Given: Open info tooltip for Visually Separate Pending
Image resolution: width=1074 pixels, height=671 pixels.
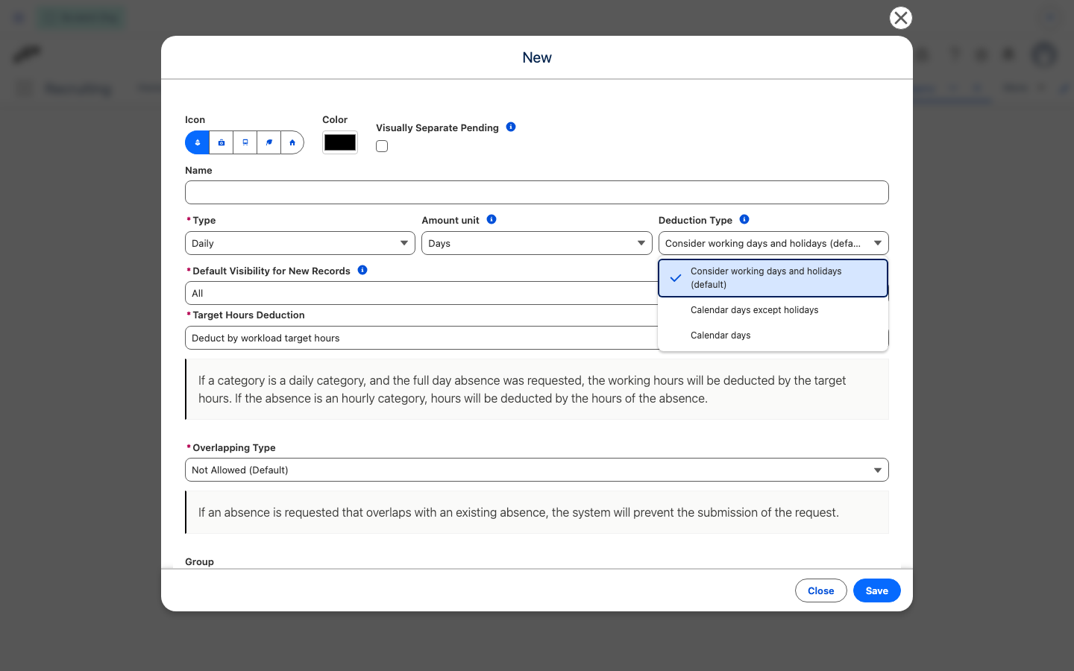Looking at the screenshot, I should (x=511, y=127).
